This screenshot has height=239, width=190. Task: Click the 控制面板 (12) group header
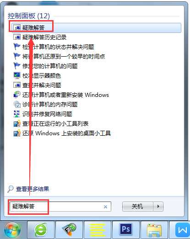pos(29,16)
